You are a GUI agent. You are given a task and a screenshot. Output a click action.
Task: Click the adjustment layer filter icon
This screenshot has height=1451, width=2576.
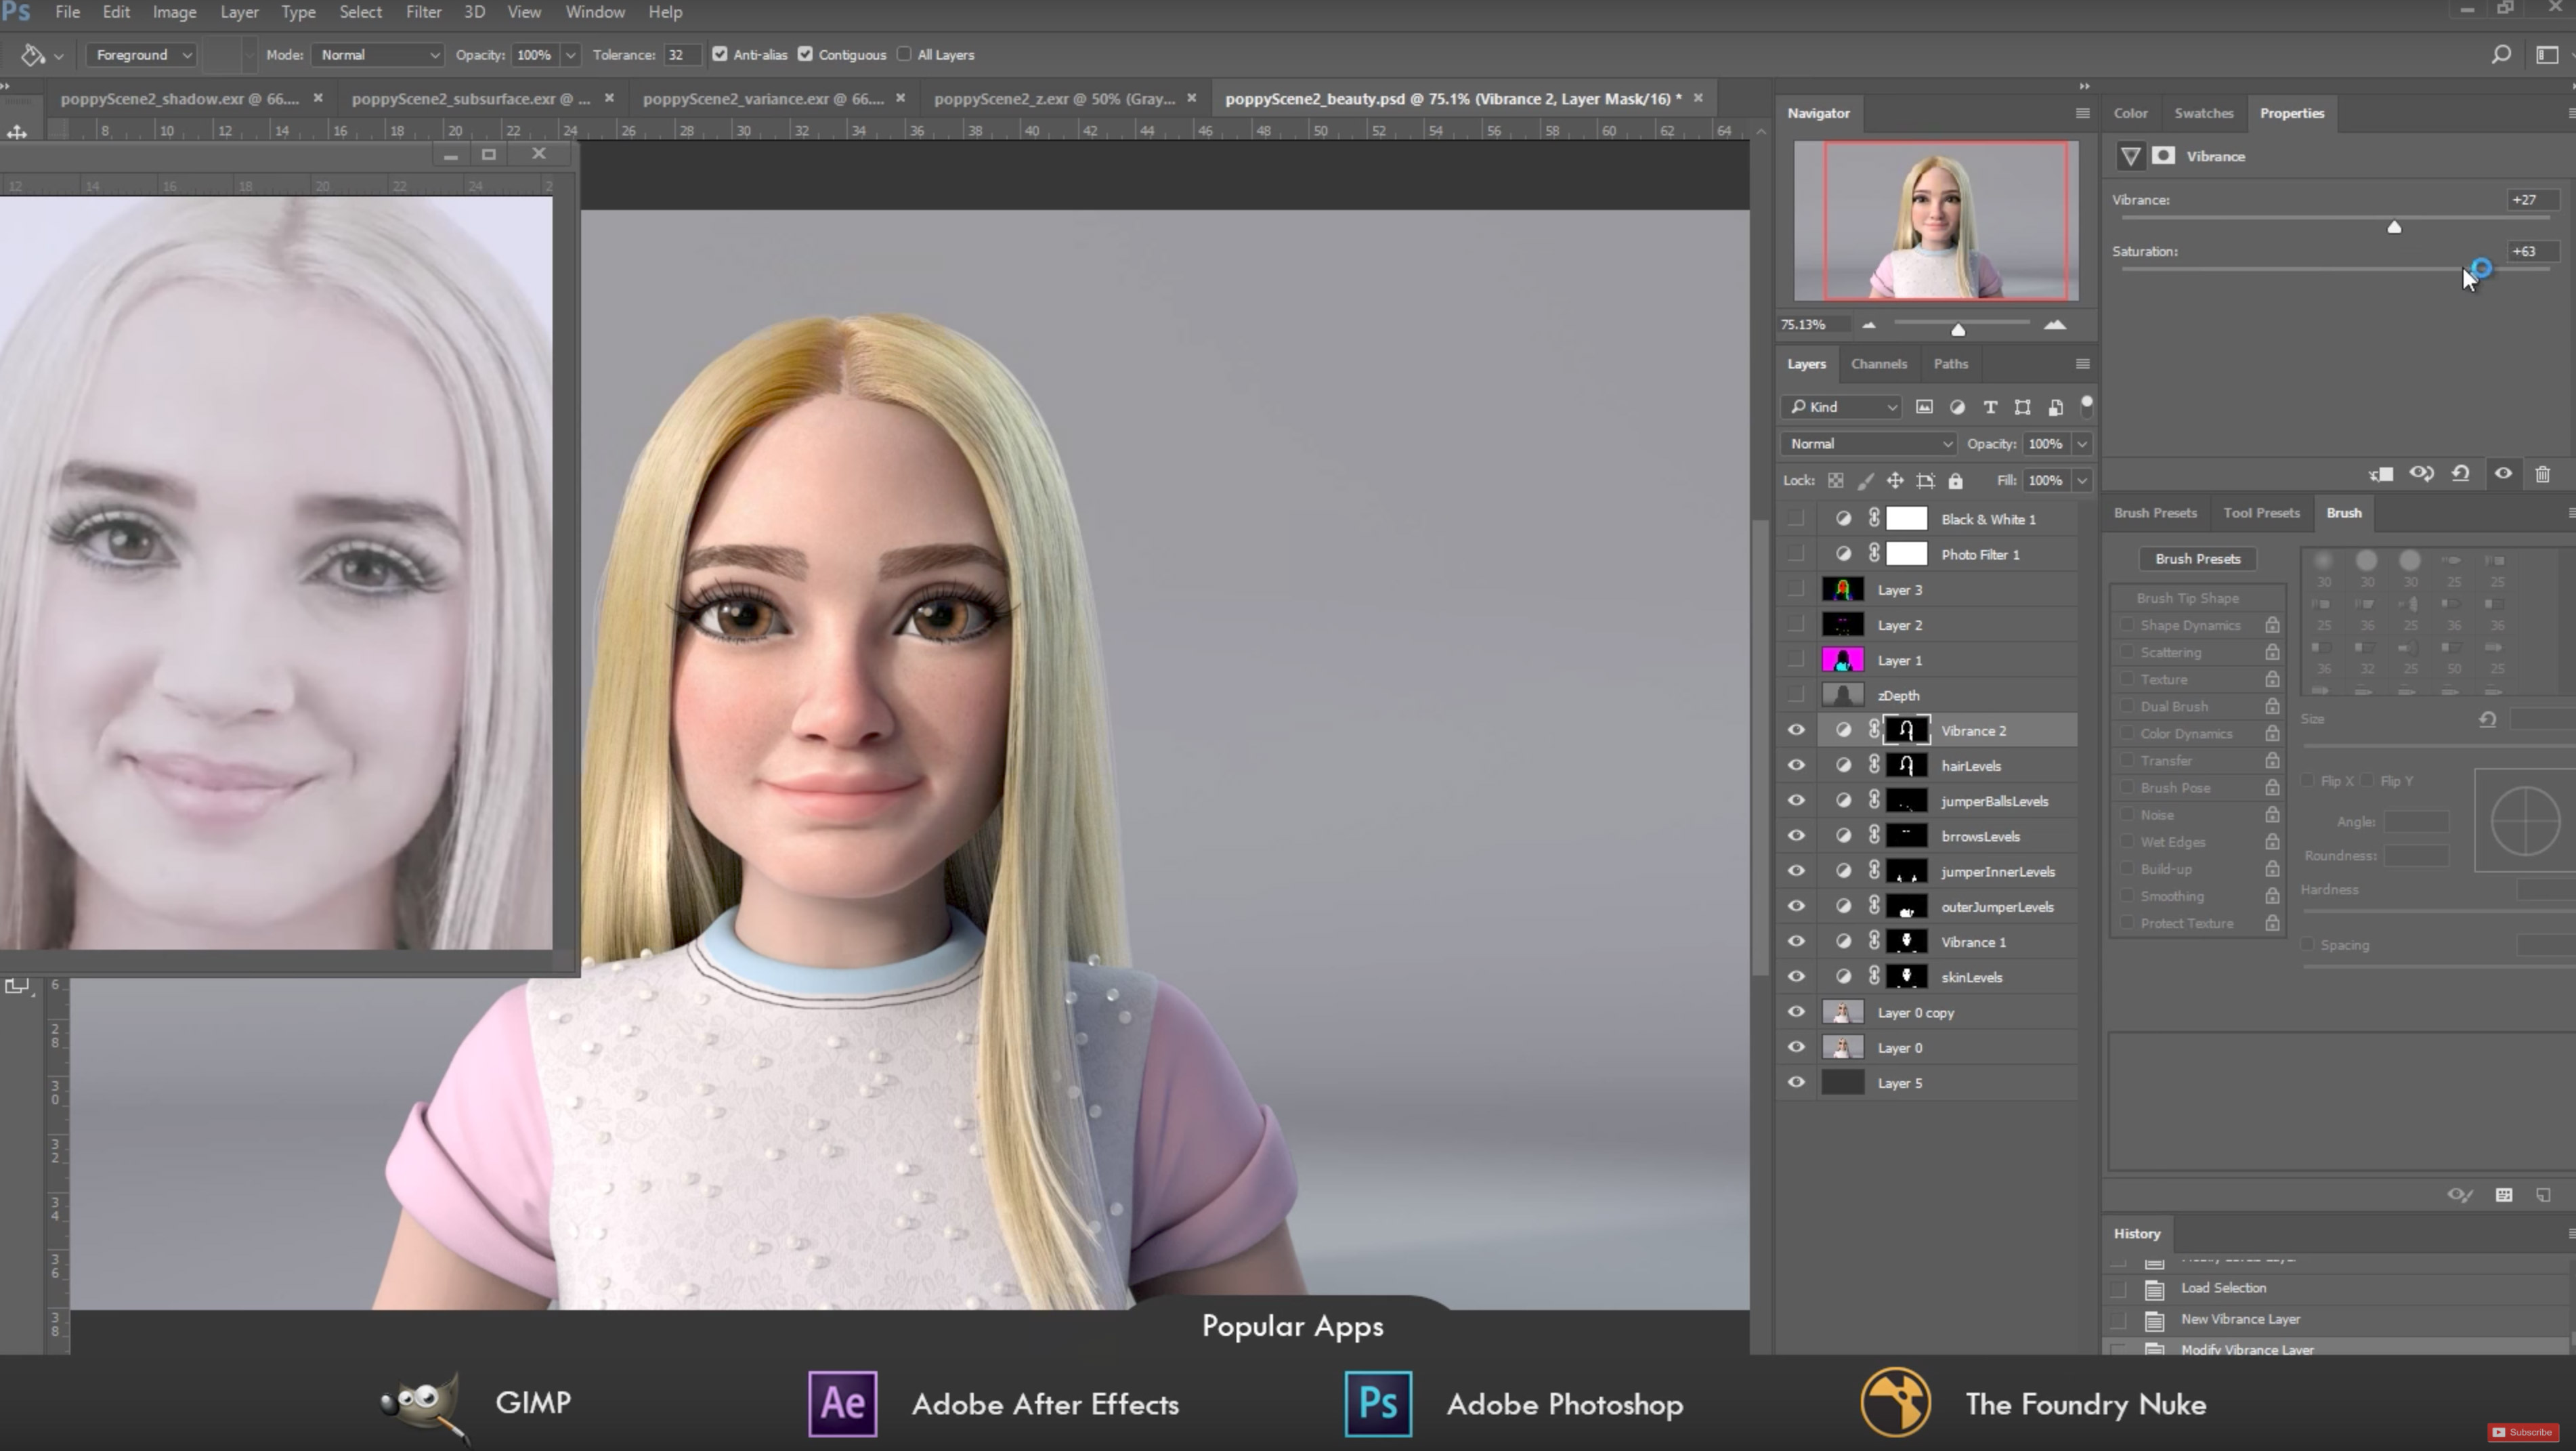click(1957, 407)
